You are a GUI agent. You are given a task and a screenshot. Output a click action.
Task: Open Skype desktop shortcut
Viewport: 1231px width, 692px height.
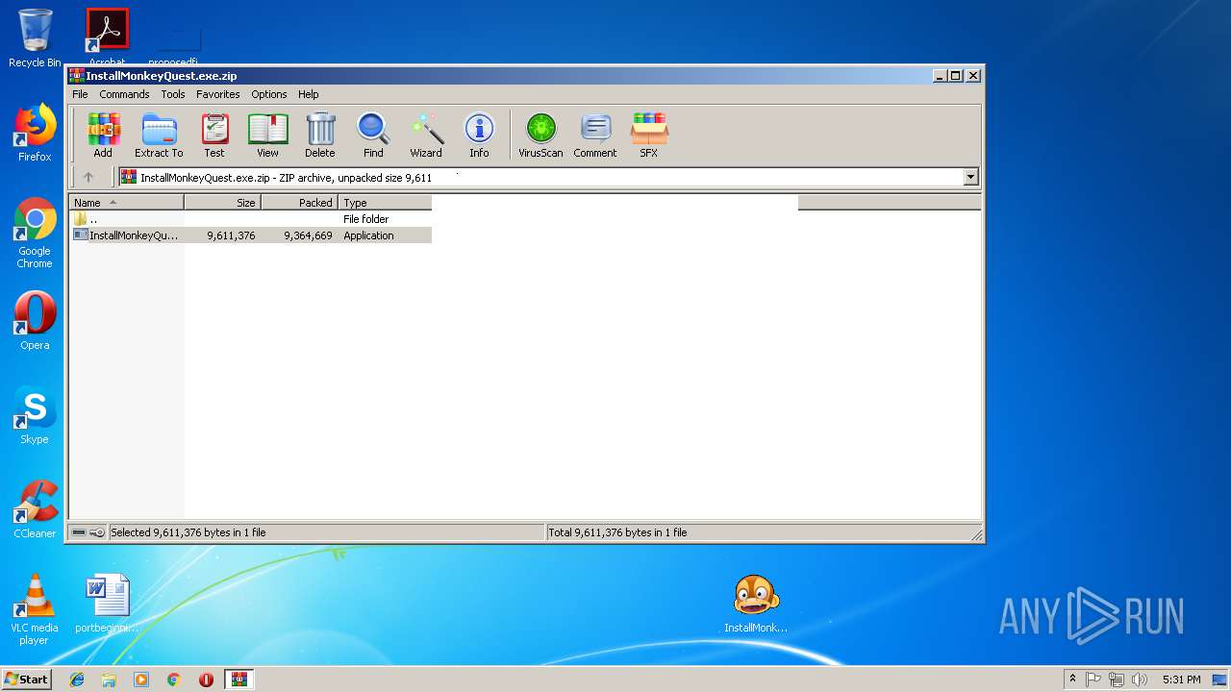[35, 415]
